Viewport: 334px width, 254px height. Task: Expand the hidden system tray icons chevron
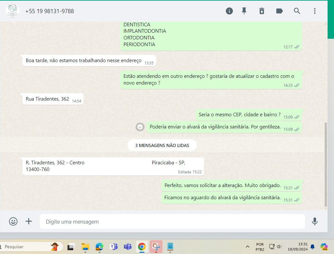coord(248,247)
